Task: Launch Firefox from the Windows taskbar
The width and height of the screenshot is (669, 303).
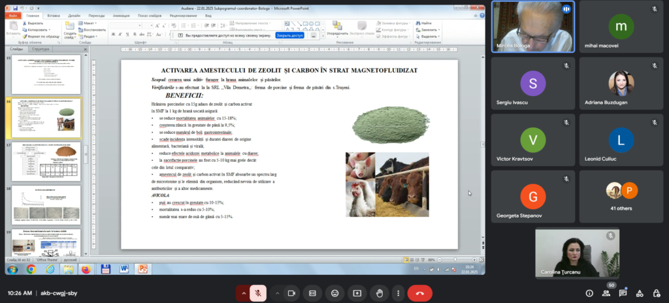Action: click(86, 268)
